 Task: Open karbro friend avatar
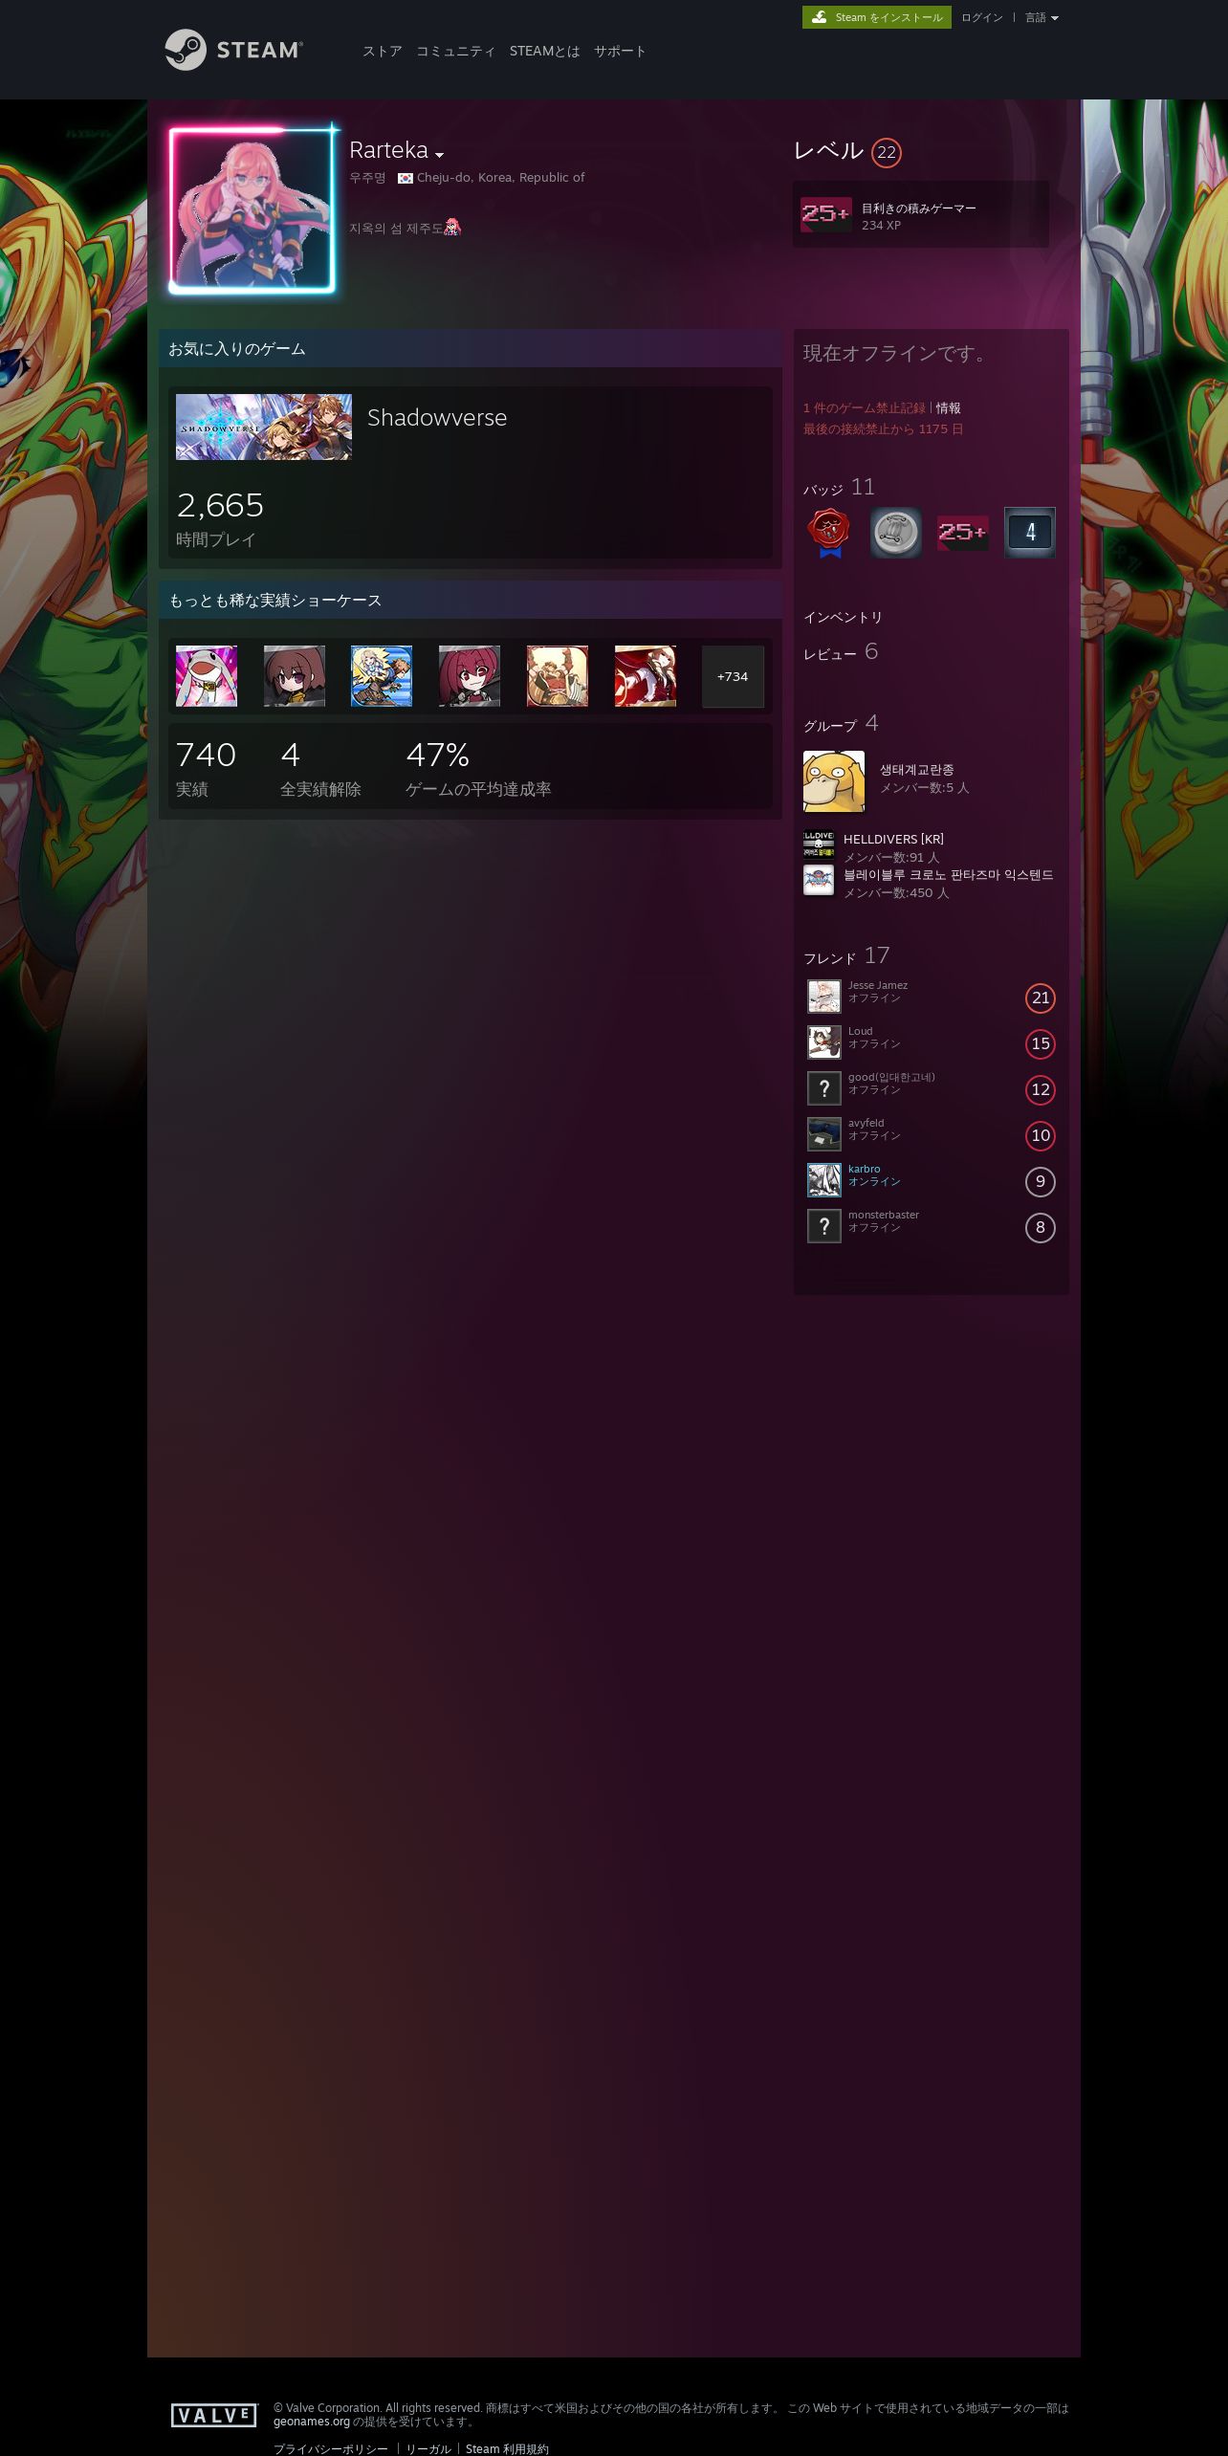[824, 1180]
